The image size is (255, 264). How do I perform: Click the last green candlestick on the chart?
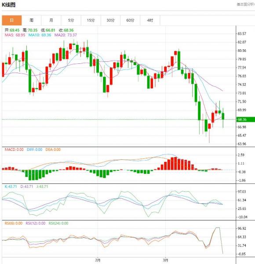tap(223, 116)
